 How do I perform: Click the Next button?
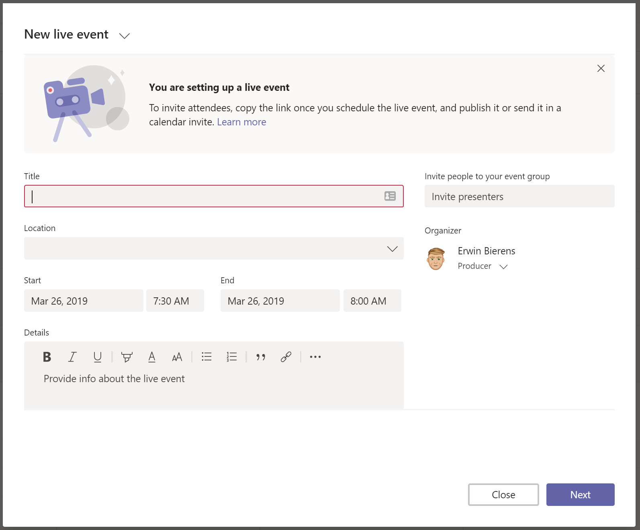(x=580, y=495)
